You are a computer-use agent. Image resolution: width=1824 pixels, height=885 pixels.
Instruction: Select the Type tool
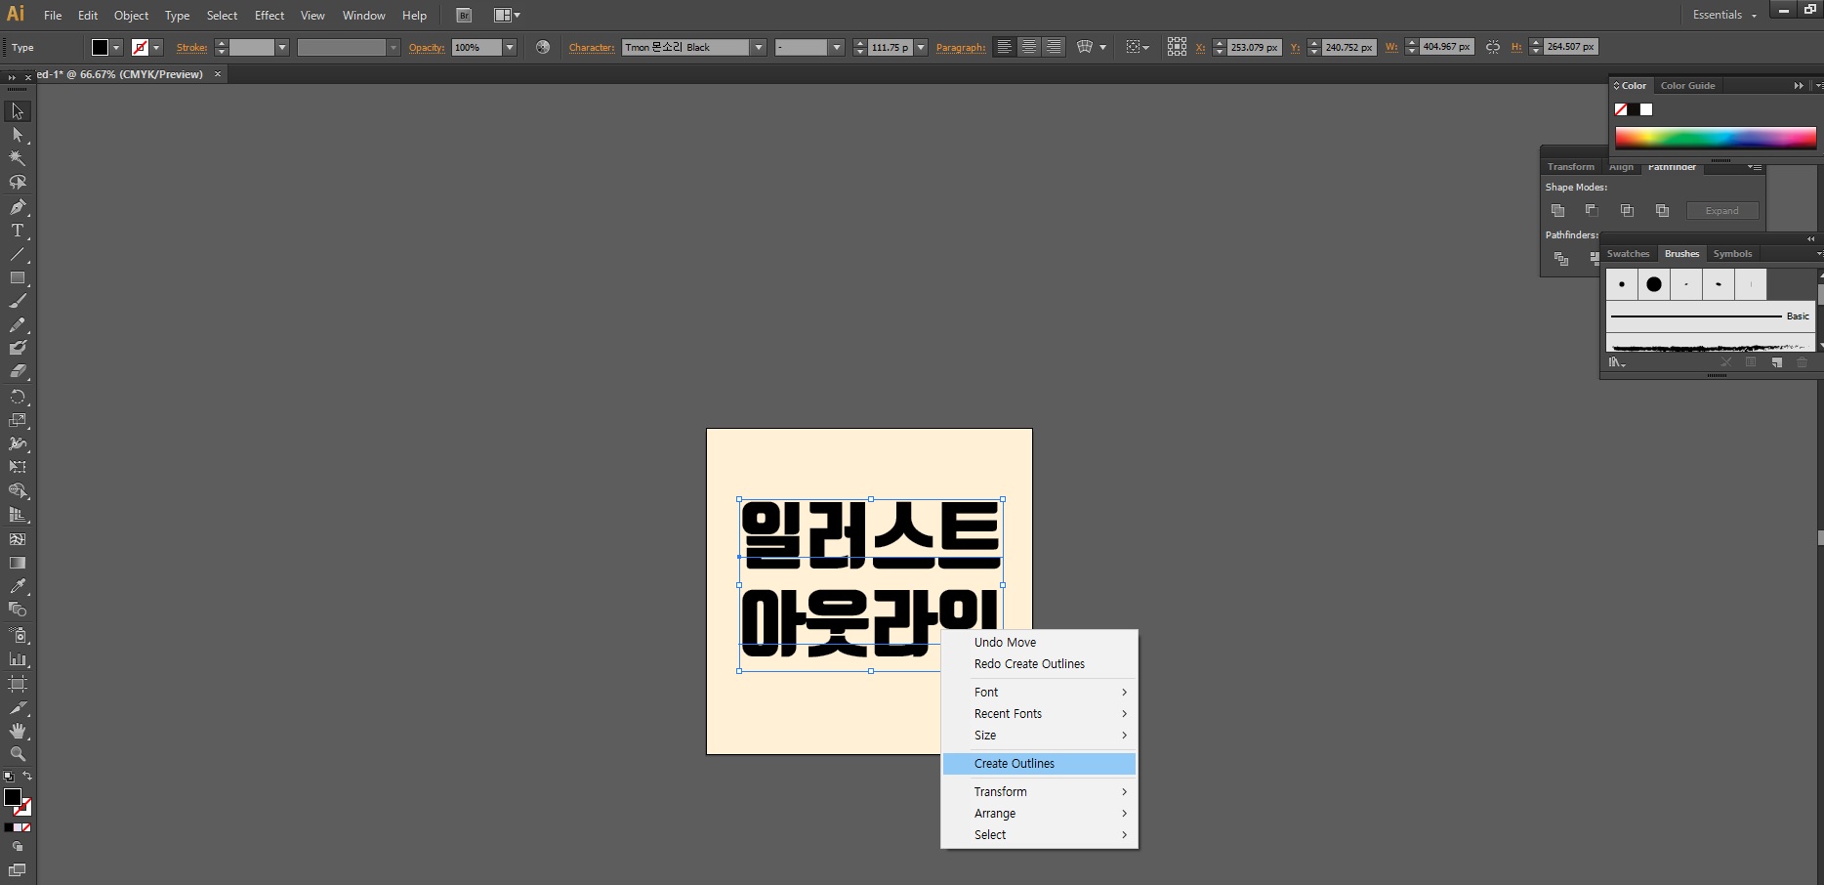[18, 231]
